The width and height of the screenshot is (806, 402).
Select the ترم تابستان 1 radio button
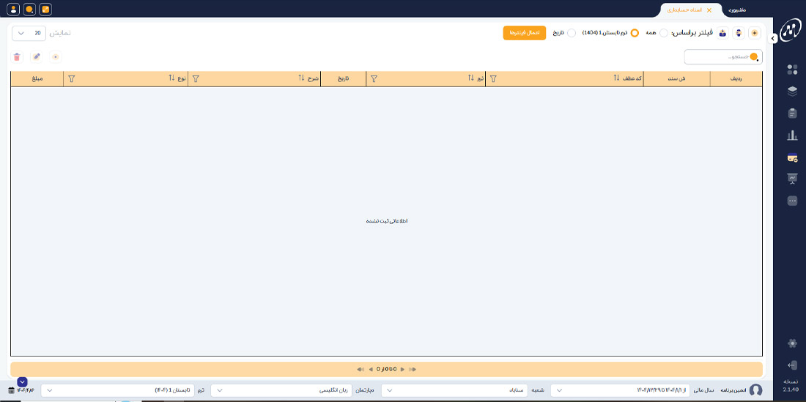pos(635,33)
